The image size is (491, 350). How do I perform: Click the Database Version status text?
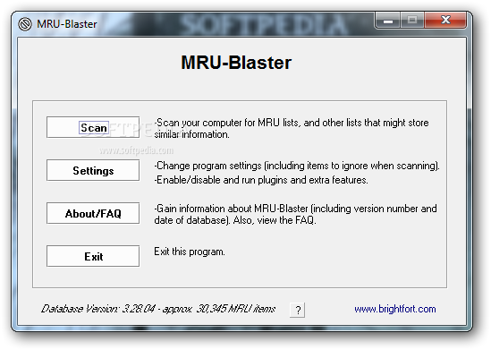[x=158, y=309]
